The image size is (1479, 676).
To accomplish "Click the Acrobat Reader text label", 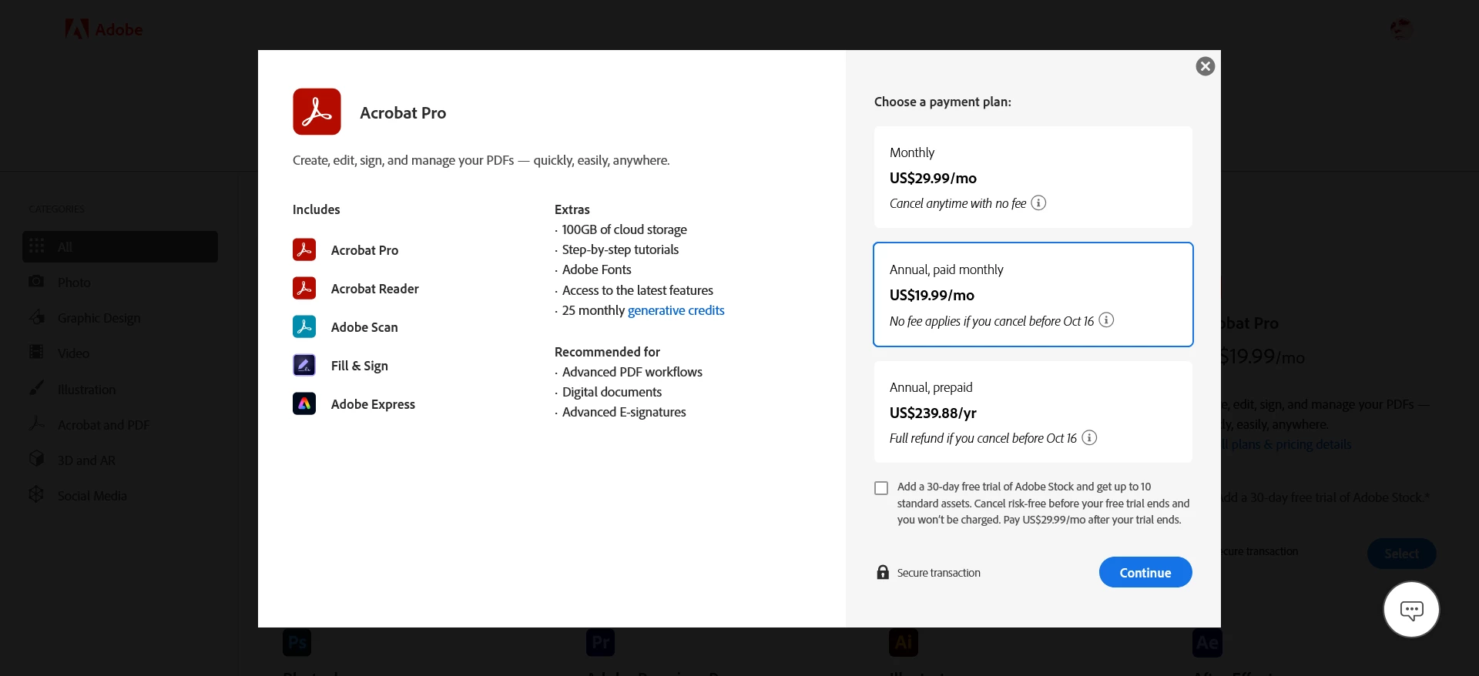I will pos(375,289).
